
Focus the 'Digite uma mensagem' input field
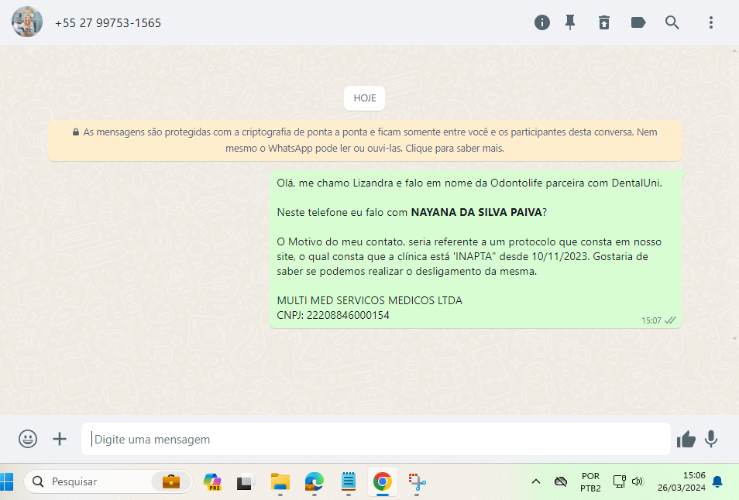(x=376, y=439)
